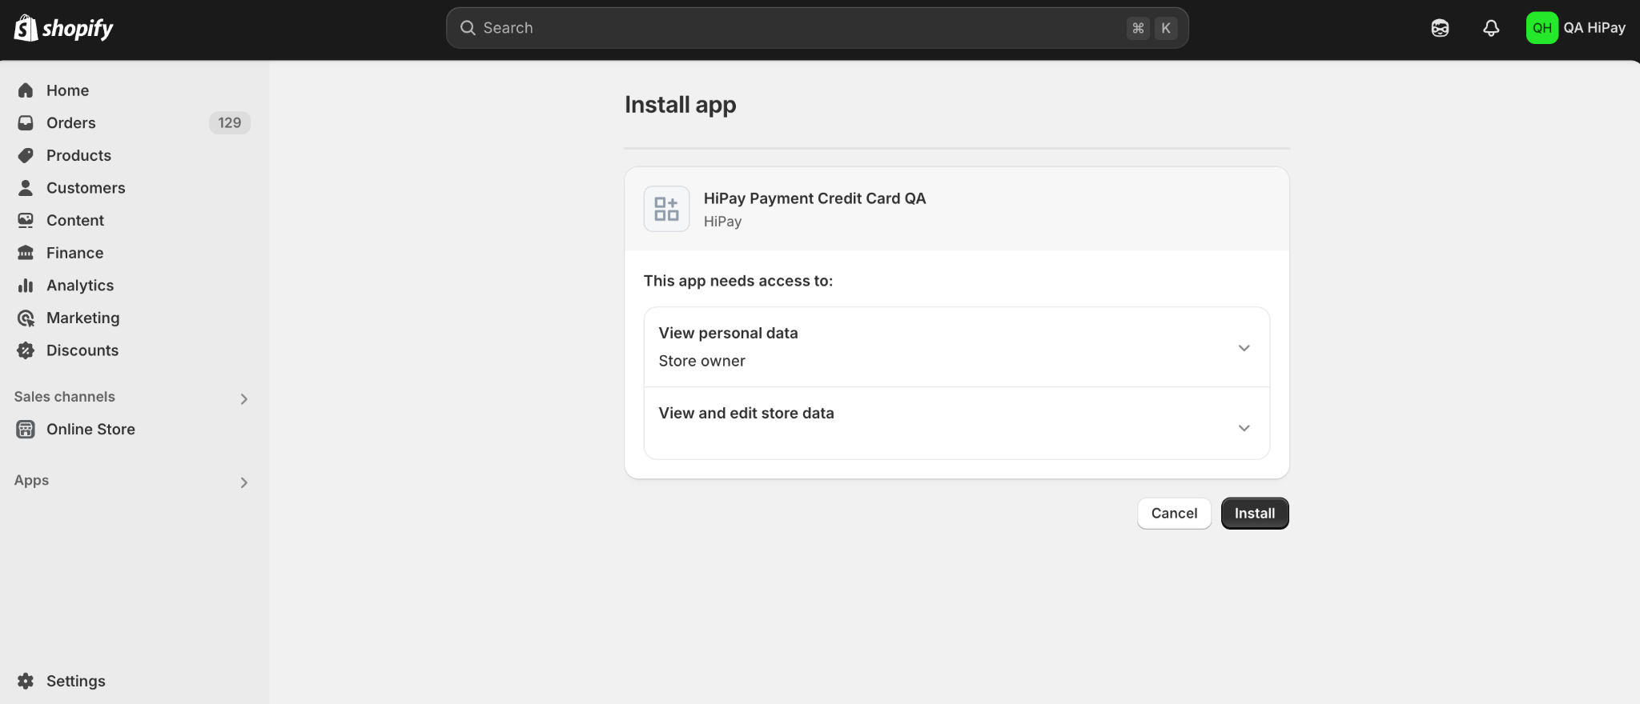Click the Install button
This screenshot has width=1640, height=704.
pos(1255,514)
